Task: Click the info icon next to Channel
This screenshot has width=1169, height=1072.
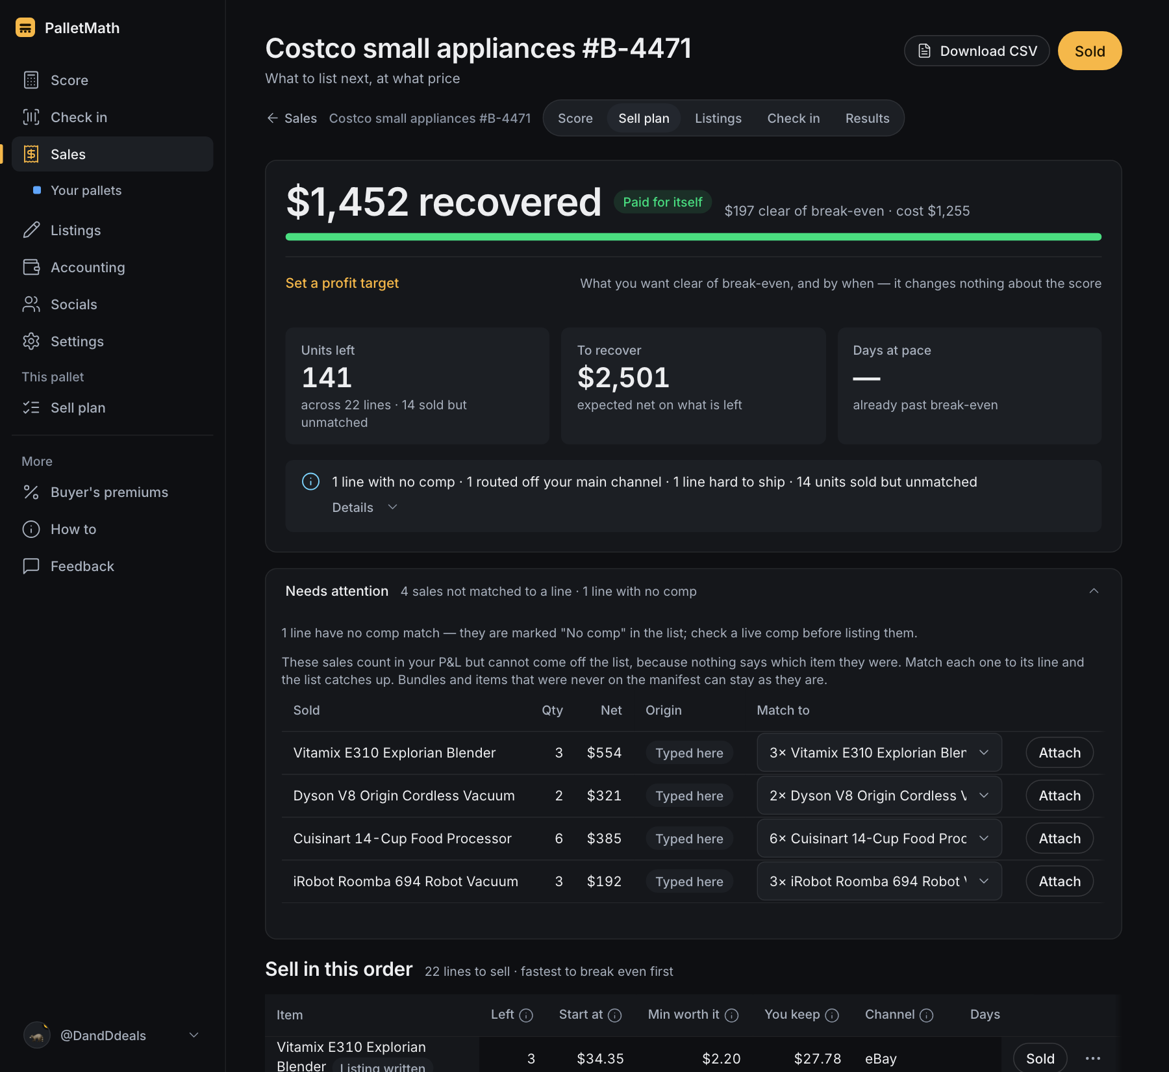Action: click(x=927, y=1015)
